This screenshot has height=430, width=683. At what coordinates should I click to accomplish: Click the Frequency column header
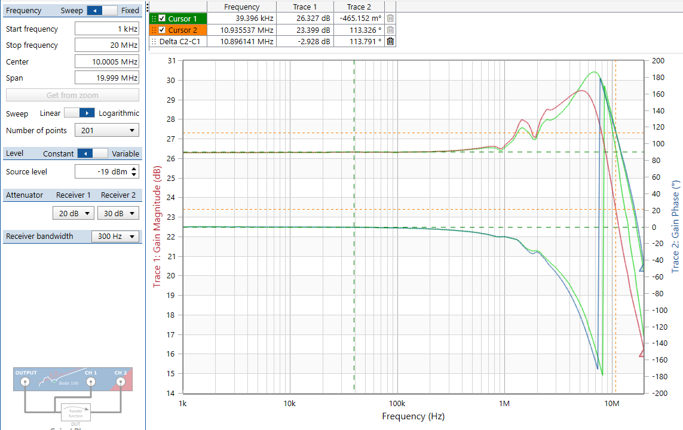242,7
